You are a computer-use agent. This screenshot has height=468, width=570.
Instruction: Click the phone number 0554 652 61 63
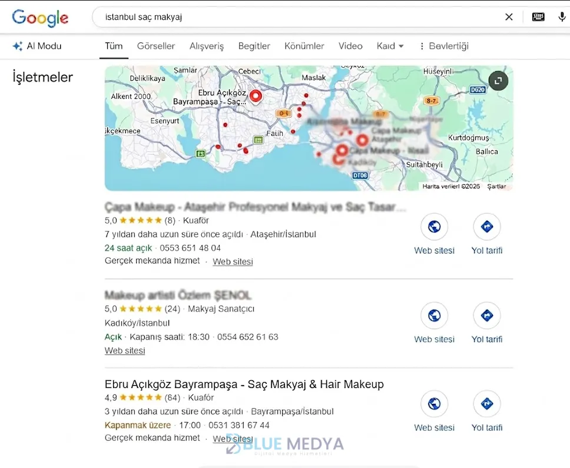(x=247, y=337)
